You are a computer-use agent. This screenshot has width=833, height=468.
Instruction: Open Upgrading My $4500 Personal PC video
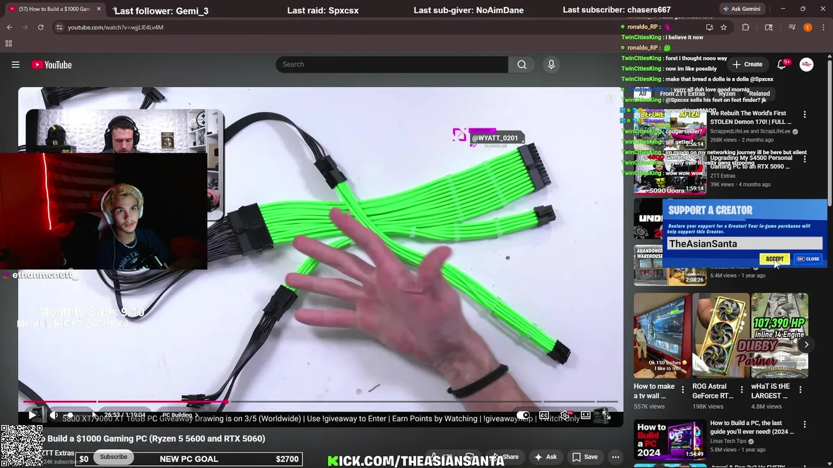[750, 162]
